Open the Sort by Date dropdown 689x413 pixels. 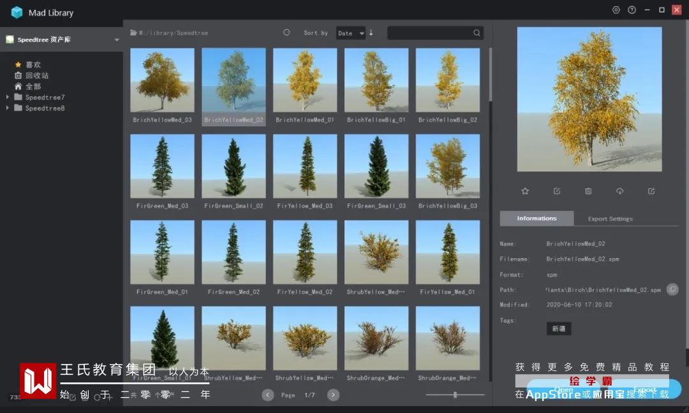(x=351, y=33)
